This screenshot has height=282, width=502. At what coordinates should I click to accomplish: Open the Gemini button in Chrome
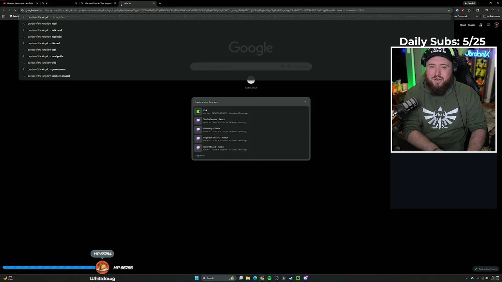click(470, 3)
